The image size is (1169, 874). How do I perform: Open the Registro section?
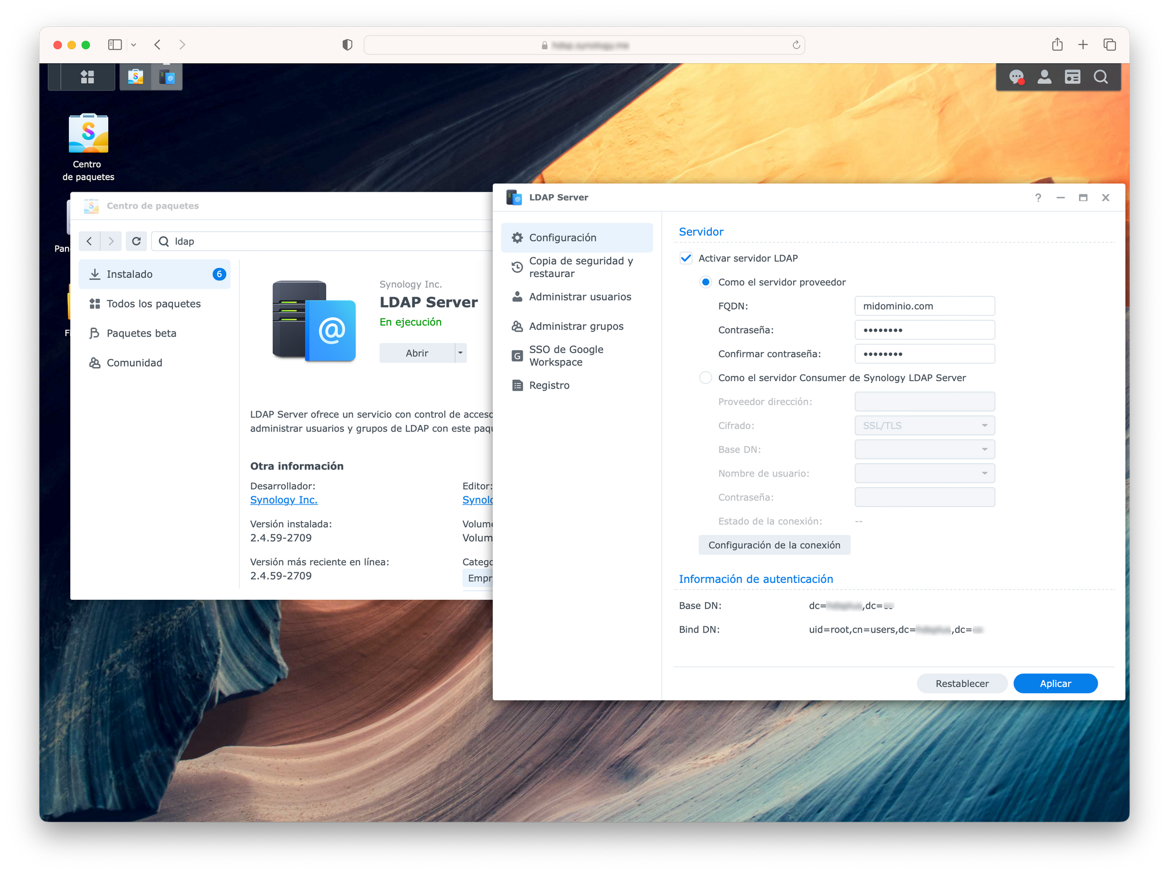[577, 385]
